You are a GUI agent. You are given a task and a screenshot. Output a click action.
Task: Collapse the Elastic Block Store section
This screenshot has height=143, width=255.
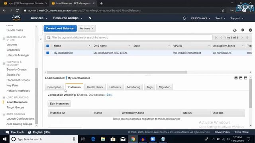[x=4, y=39]
